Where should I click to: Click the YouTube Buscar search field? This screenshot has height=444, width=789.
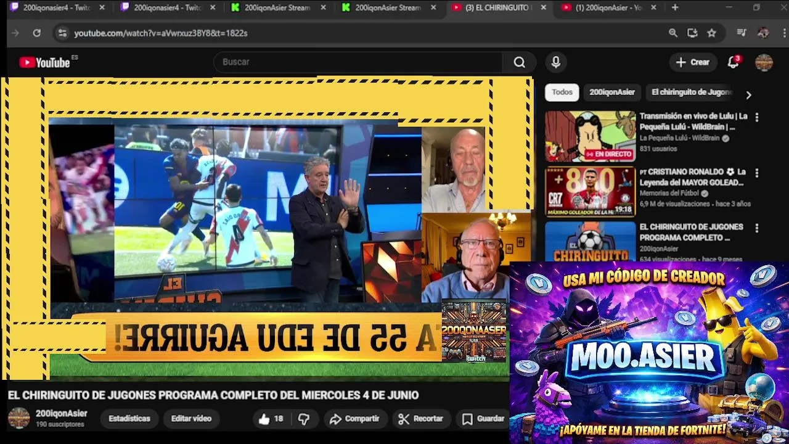(359, 62)
